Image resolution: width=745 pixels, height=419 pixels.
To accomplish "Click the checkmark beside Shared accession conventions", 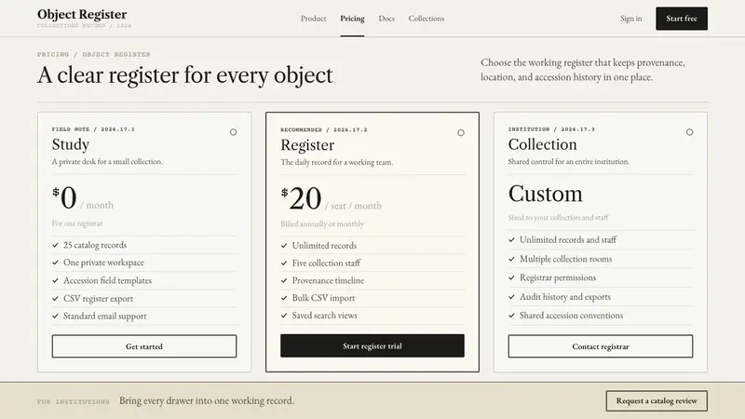I will click(511, 316).
